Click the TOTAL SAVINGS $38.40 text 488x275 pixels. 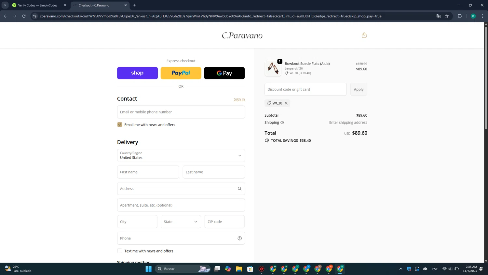tap(291, 141)
